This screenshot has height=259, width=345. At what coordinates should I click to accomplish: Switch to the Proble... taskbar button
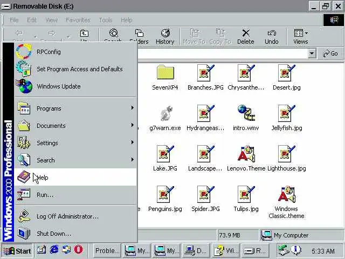tap(107, 251)
